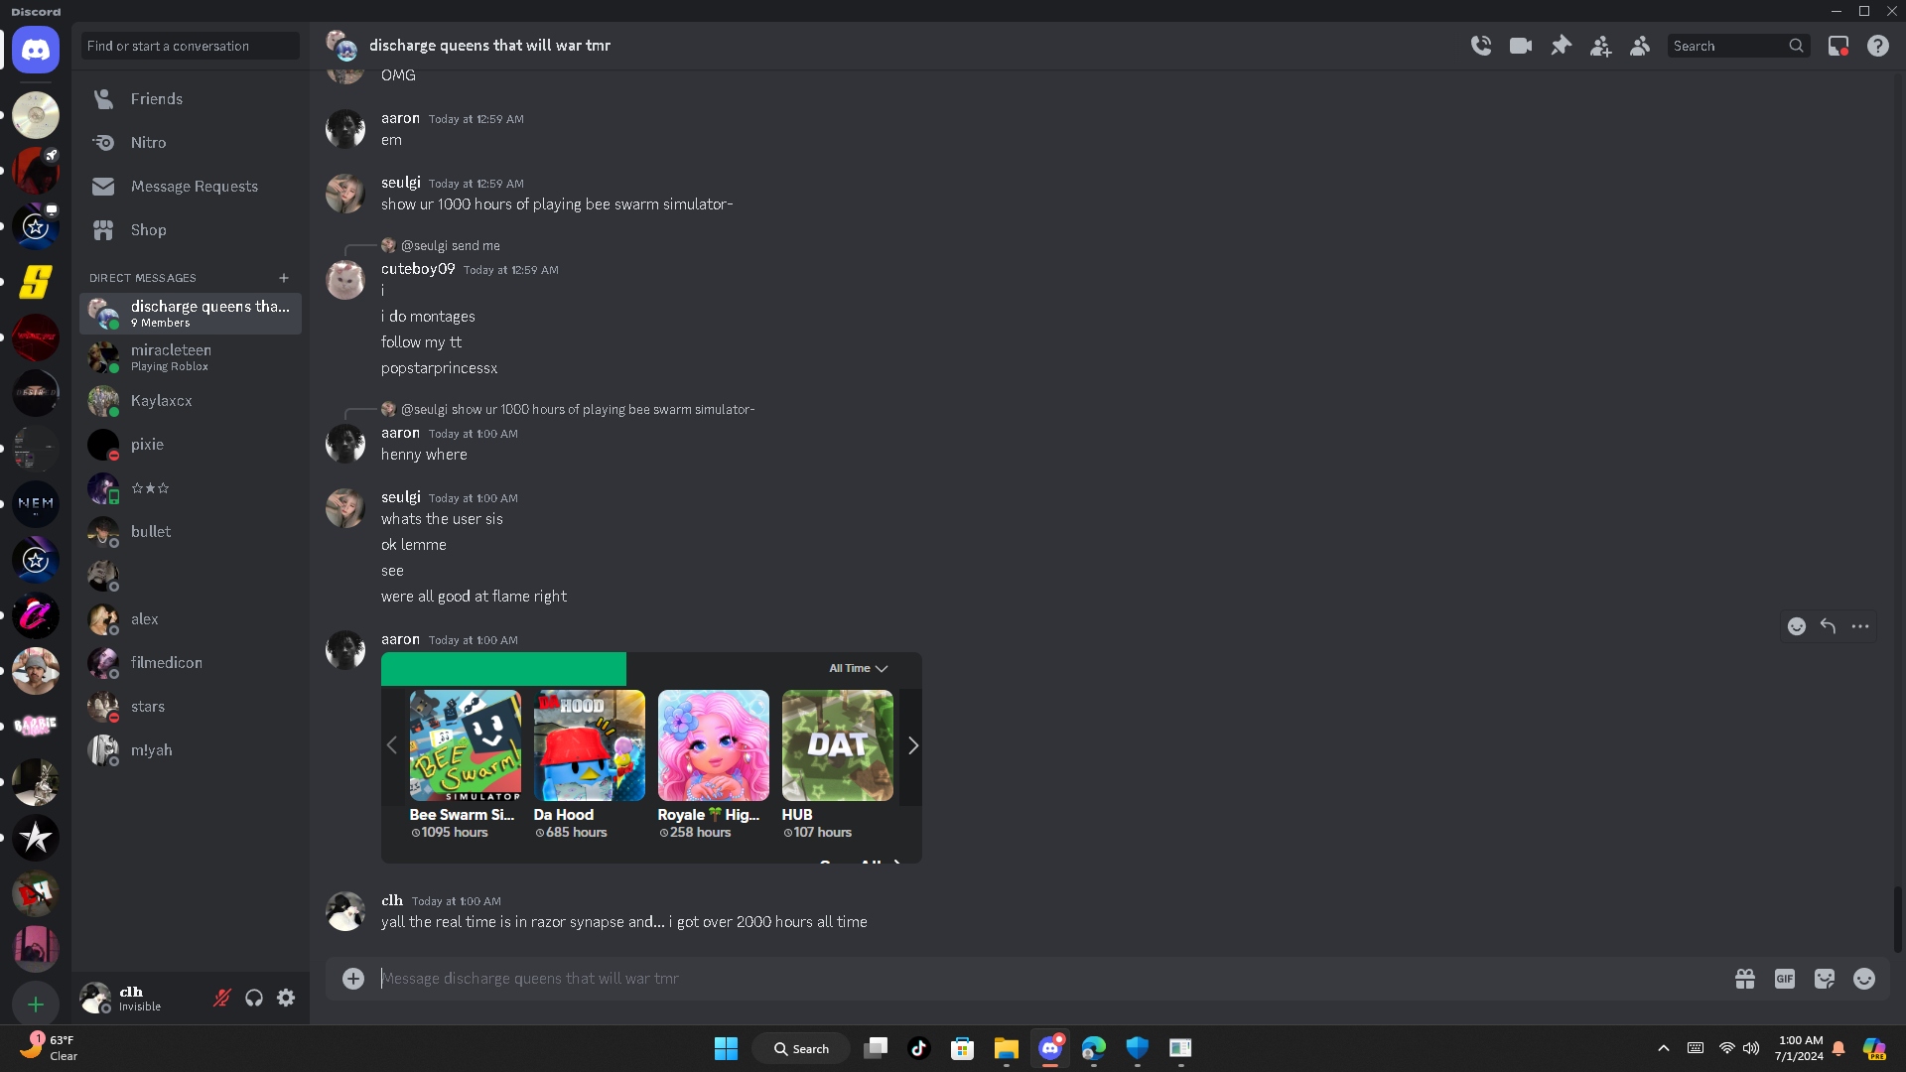
Task: Open Discord help
Action: [1878, 46]
